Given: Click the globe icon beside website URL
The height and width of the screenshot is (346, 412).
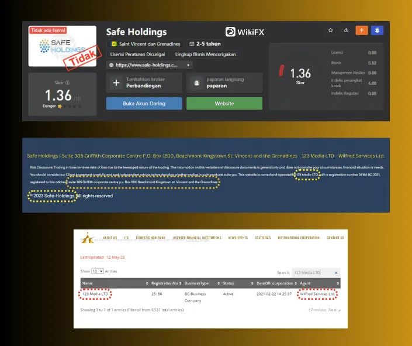Looking at the screenshot, I should (111, 65).
